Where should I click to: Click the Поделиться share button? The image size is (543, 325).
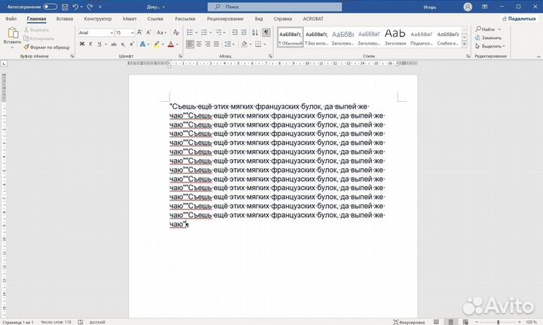pos(519,19)
